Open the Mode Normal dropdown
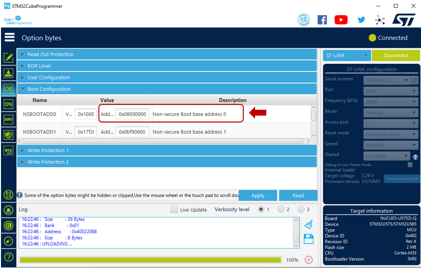Image resolution: width=421 pixels, height=268 pixels. [391, 112]
